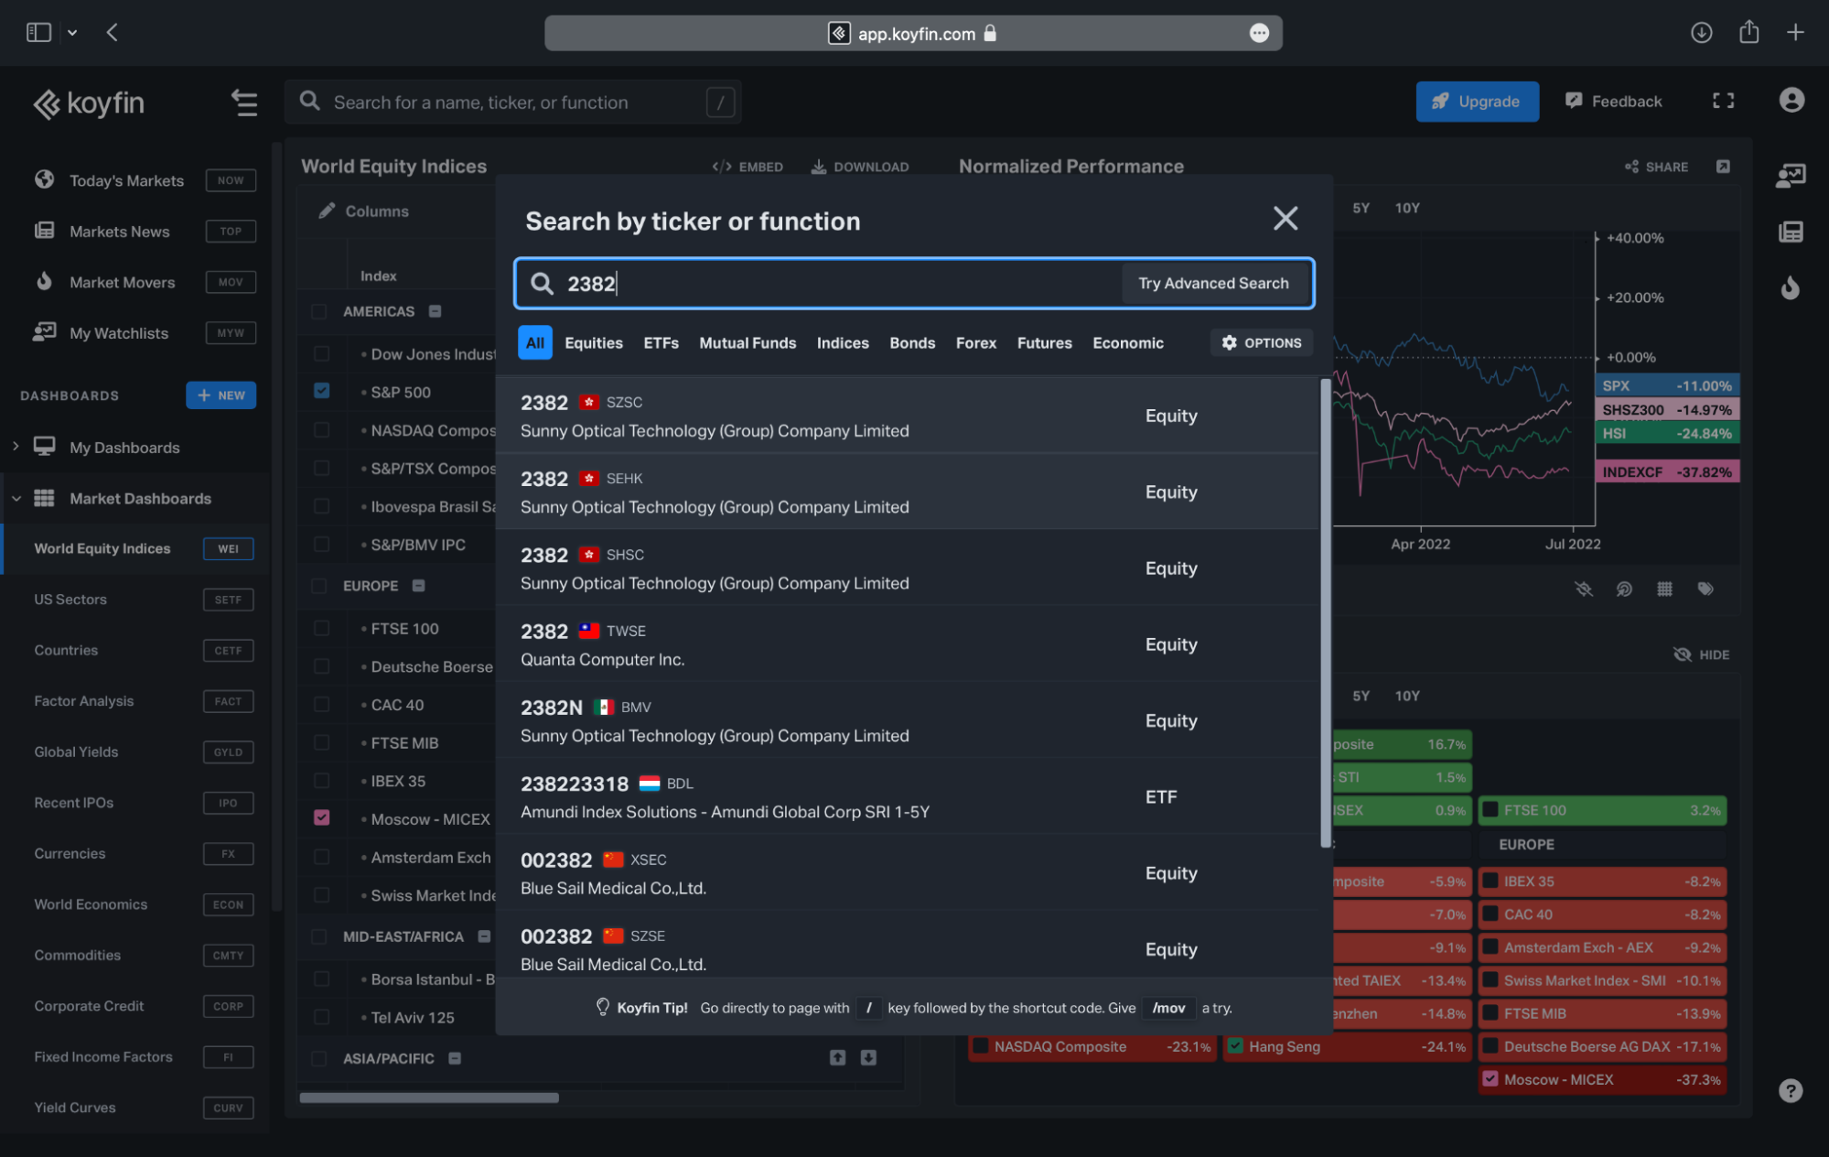Open a new Safari tab
Viewport: 1829px width, 1157px height.
pyautogui.click(x=1795, y=33)
